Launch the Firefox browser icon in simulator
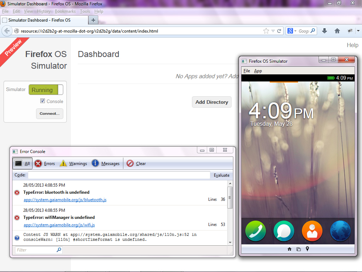This screenshot has width=362, height=272. point(340,231)
